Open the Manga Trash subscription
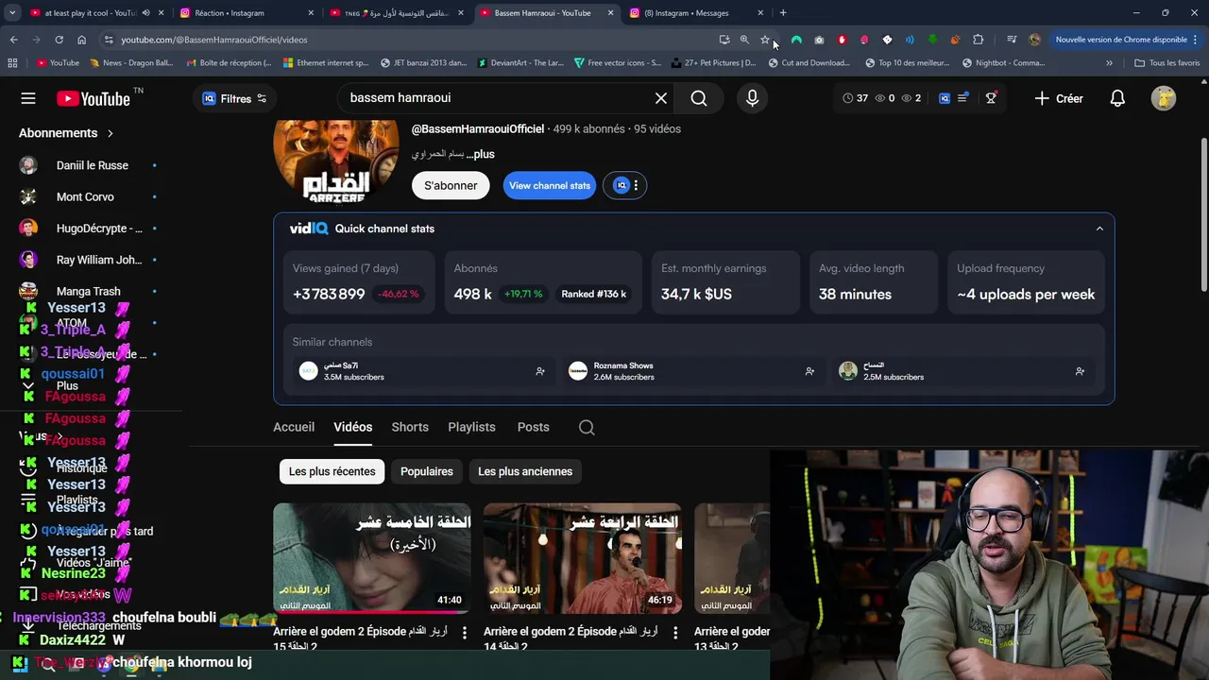 tap(90, 291)
